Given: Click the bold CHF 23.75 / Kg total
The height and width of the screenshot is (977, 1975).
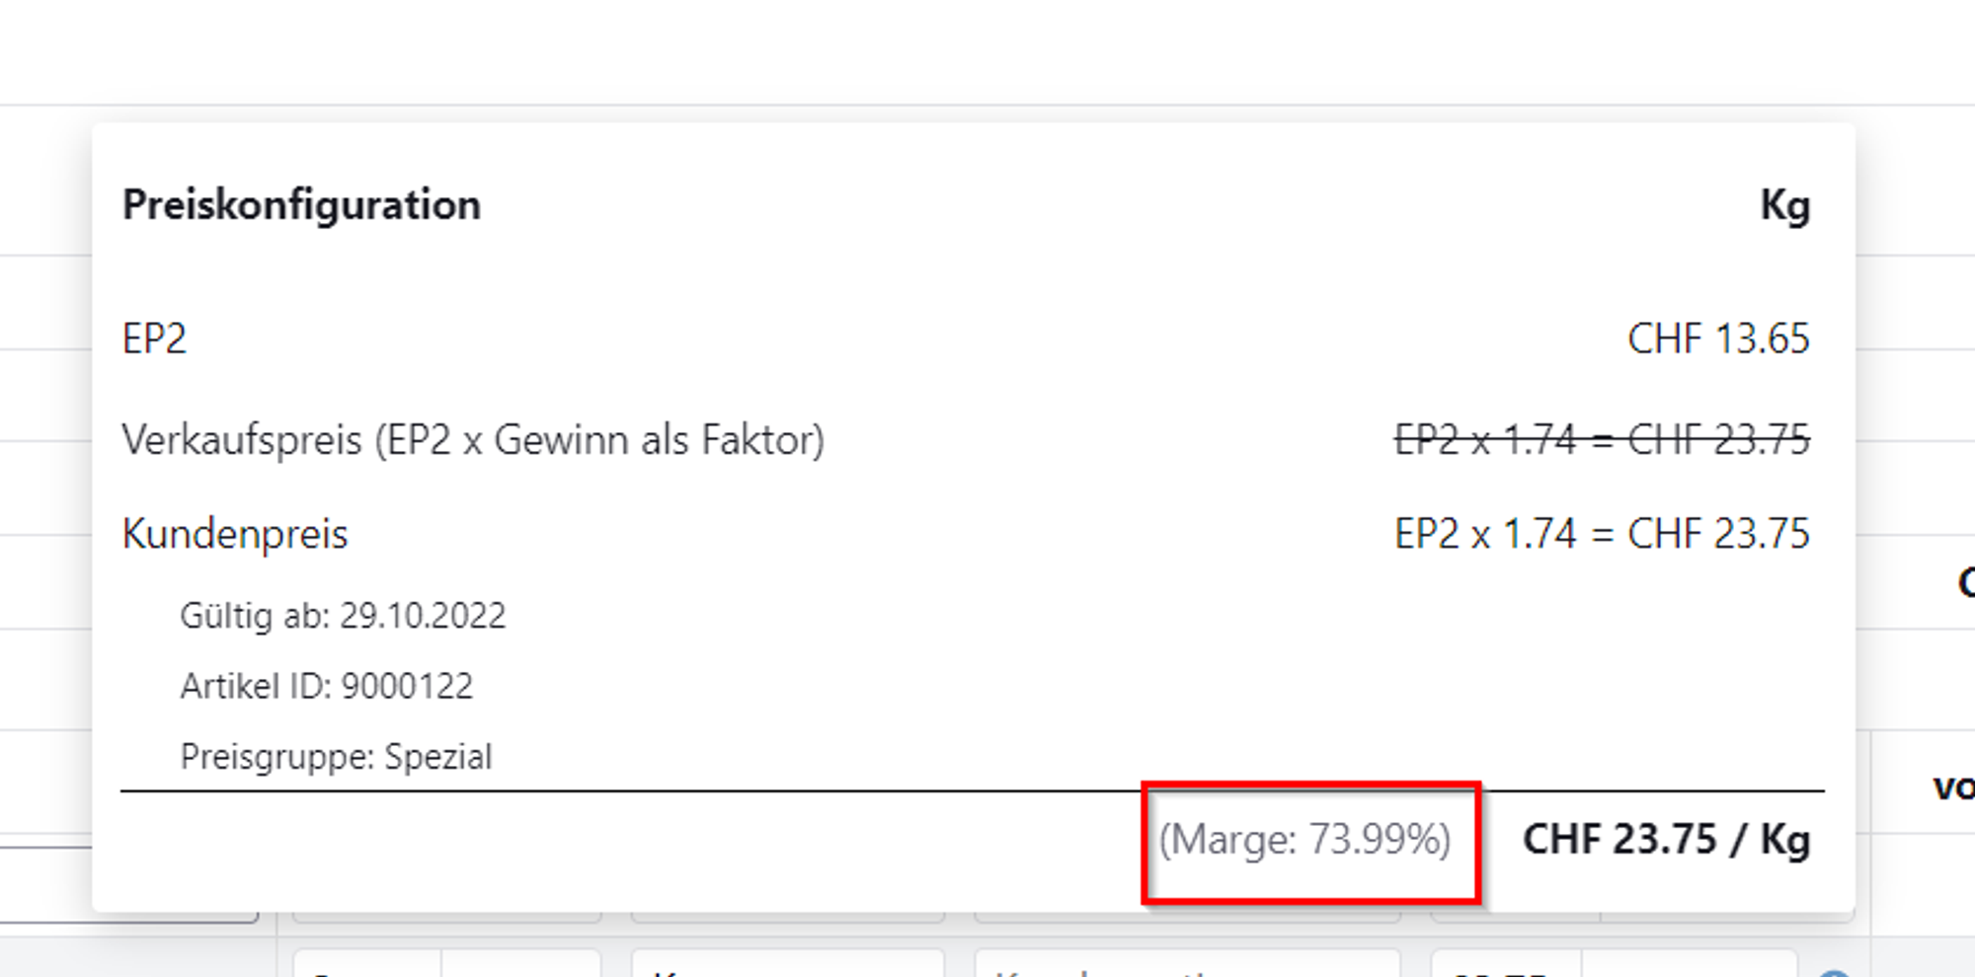Looking at the screenshot, I should click(1666, 840).
